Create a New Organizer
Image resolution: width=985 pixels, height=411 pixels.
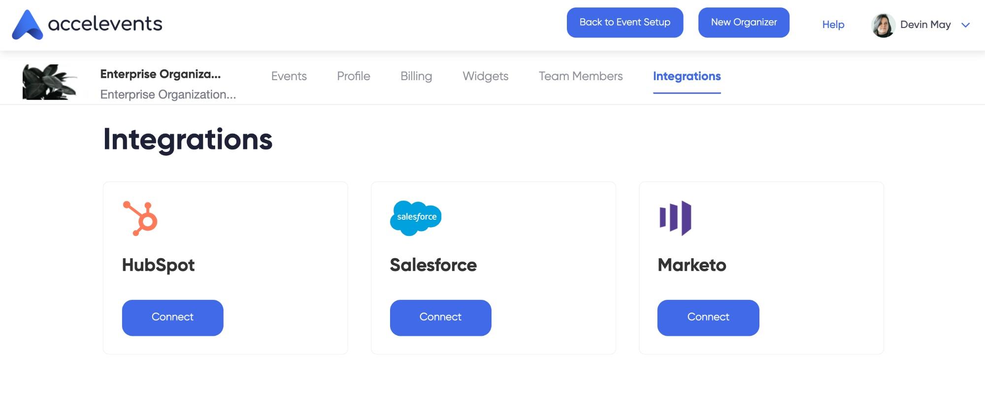744,23
